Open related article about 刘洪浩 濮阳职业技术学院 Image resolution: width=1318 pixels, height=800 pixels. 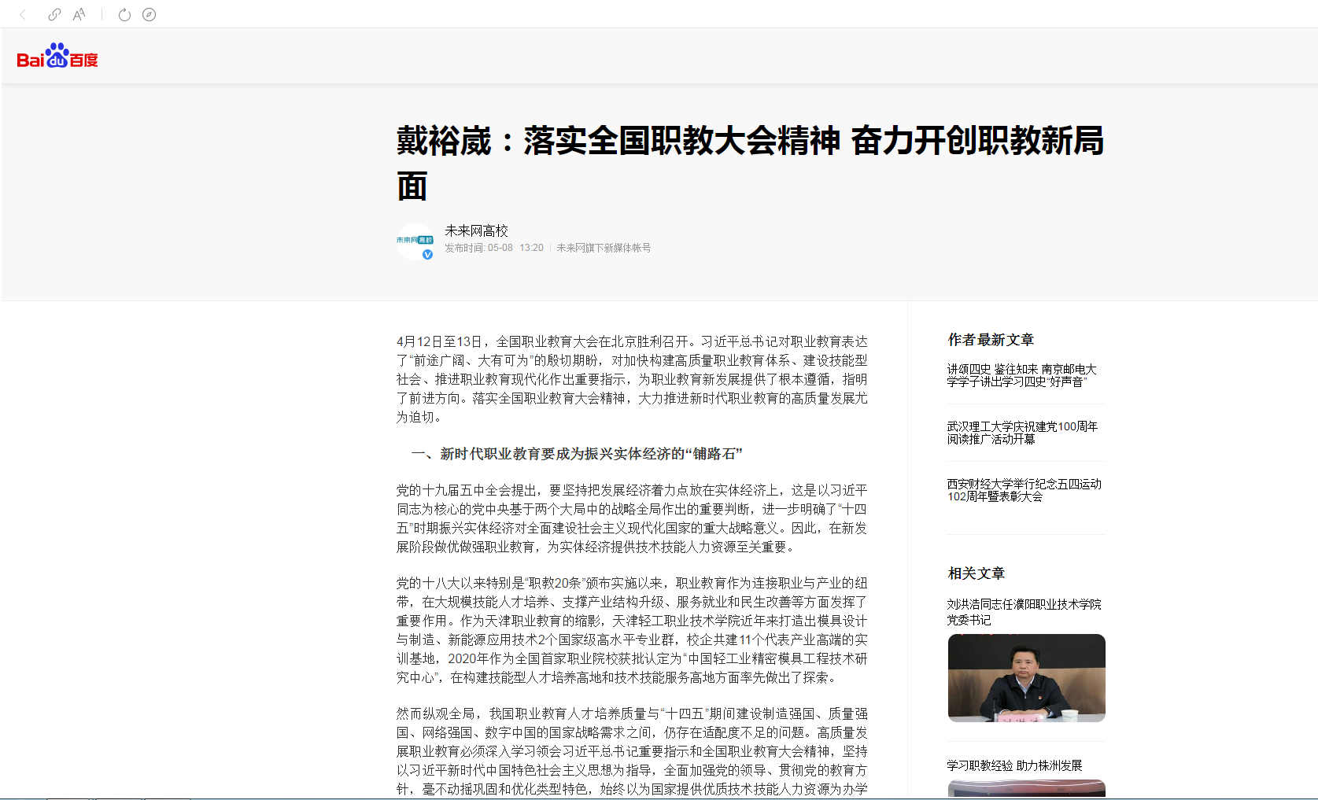point(1024,612)
